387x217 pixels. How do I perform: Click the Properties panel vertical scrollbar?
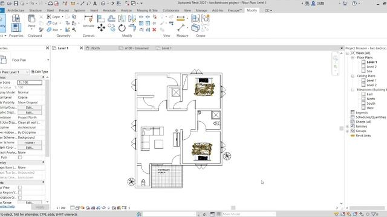(47, 118)
